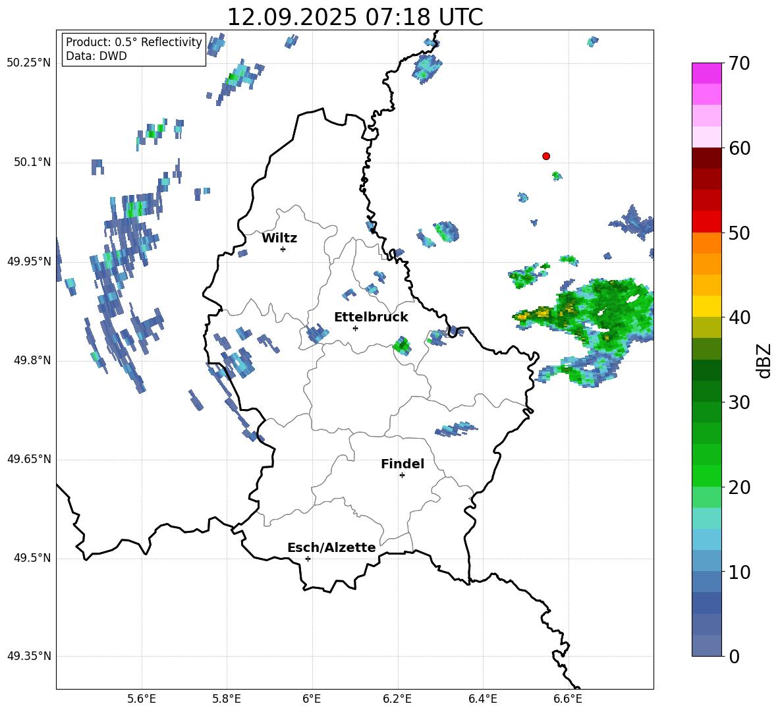Click the magenta top segment of colorbar
The height and width of the screenshot is (712, 780).
[707, 74]
